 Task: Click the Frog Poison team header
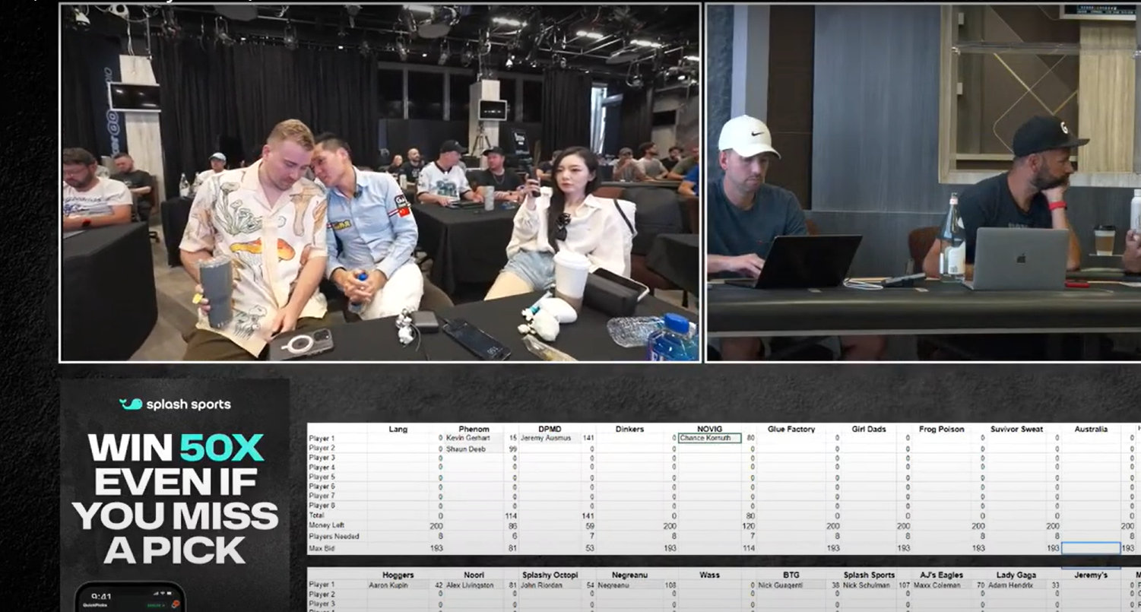tap(940, 429)
